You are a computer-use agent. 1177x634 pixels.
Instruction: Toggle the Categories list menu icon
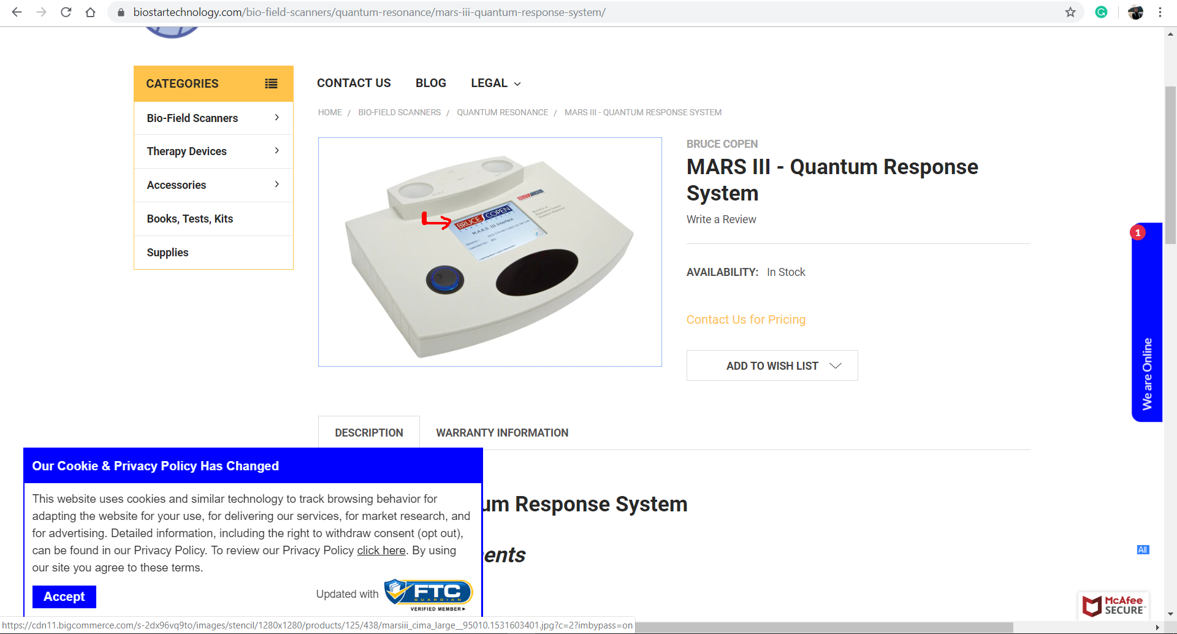271,83
